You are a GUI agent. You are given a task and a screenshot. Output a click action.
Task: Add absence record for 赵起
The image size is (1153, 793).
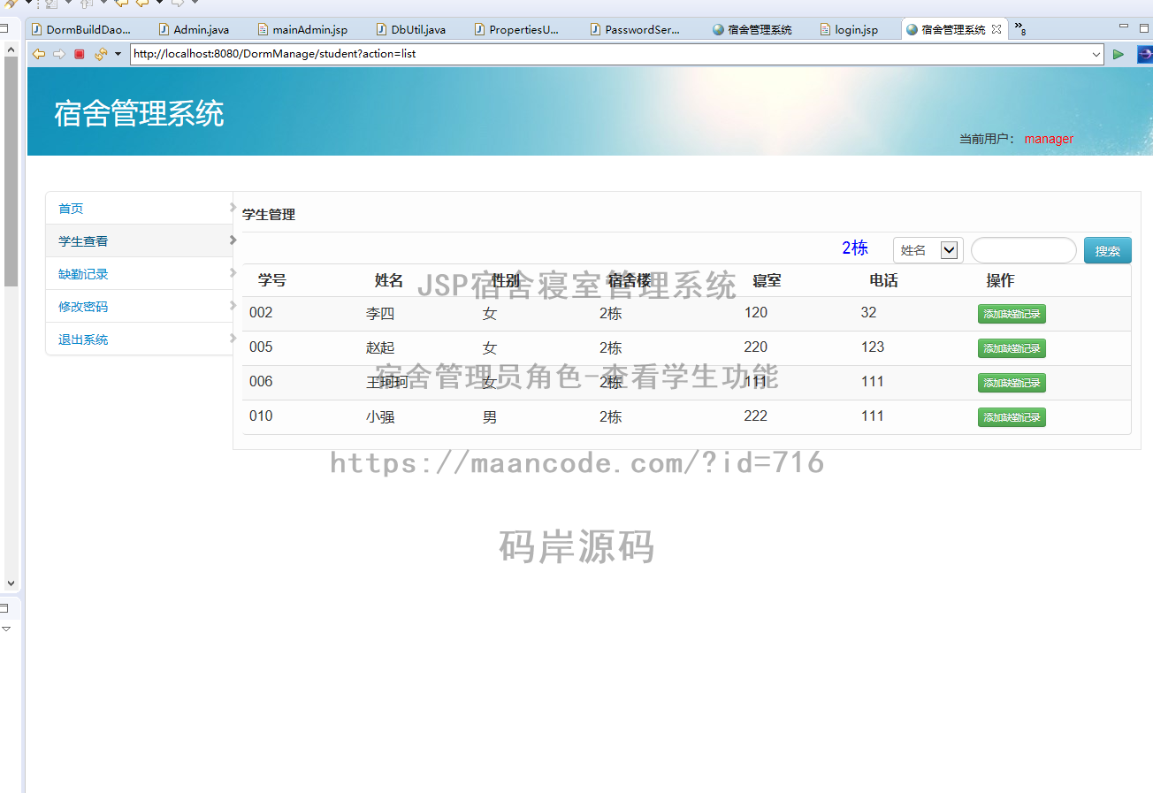pos(1012,348)
